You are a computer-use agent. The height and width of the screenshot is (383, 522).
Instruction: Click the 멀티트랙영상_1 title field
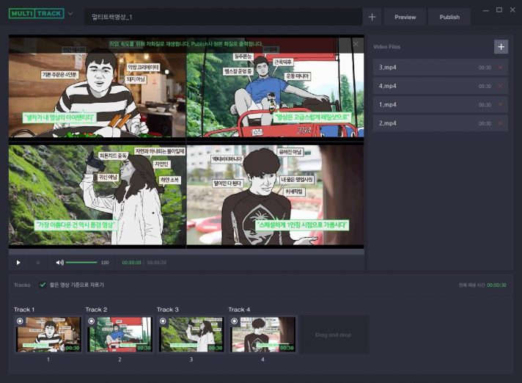click(x=220, y=17)
